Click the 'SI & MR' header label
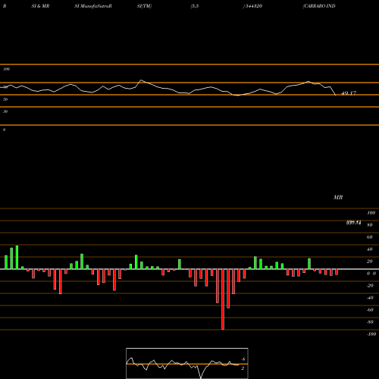 [x=40, y=6]
